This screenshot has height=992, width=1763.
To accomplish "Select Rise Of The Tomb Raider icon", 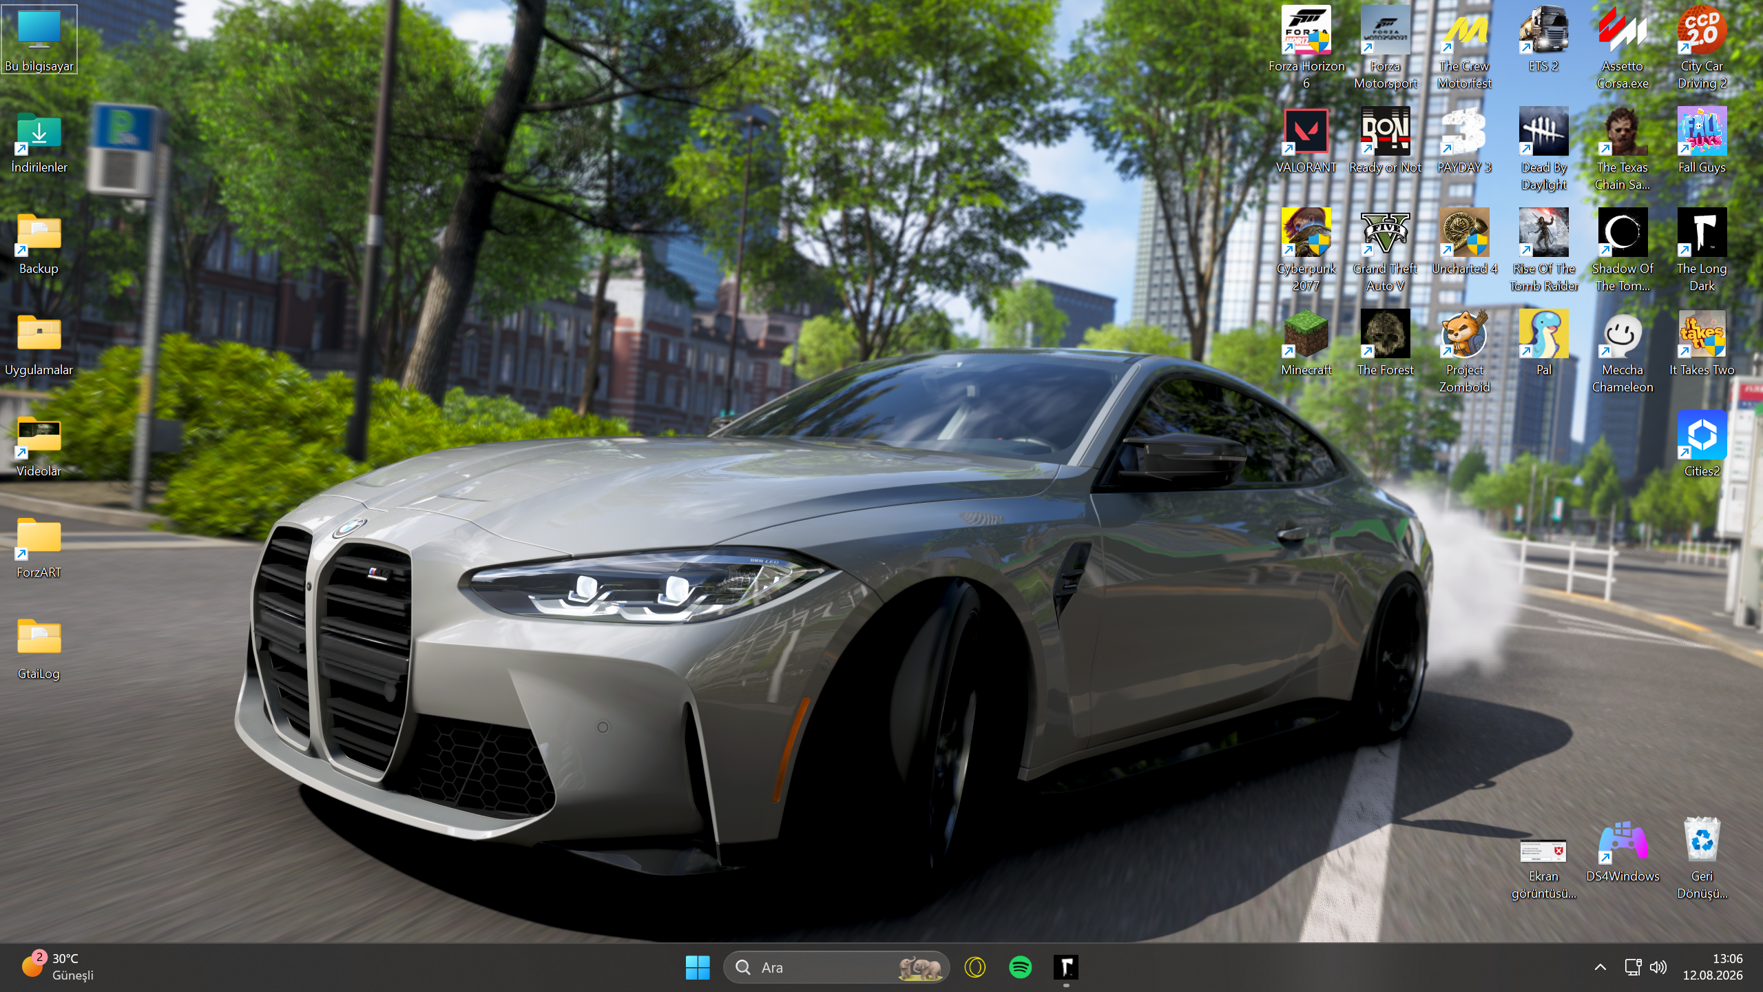I will pyautogui.click(x=1544, y=251).
